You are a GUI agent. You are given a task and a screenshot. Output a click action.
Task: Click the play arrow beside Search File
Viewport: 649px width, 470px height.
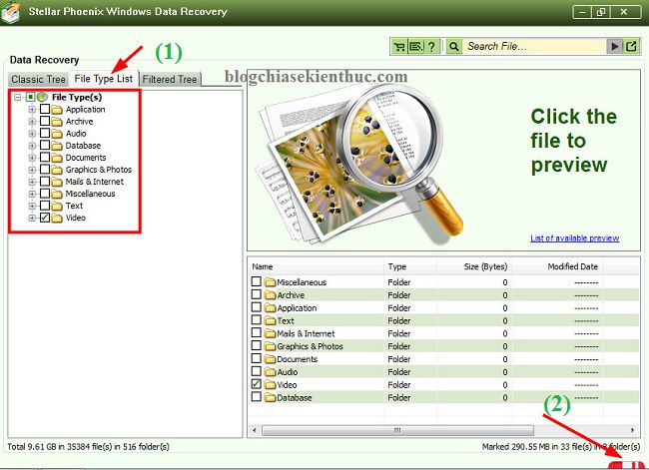coord(615,46)
